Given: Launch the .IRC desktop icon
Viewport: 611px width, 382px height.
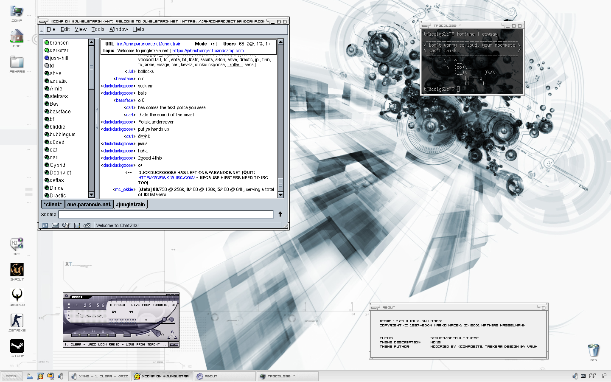Looking at the screenshot, I should pyautogui.click(x=17, y=244).
